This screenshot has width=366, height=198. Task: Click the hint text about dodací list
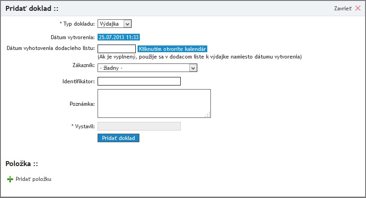click(199, 57)
